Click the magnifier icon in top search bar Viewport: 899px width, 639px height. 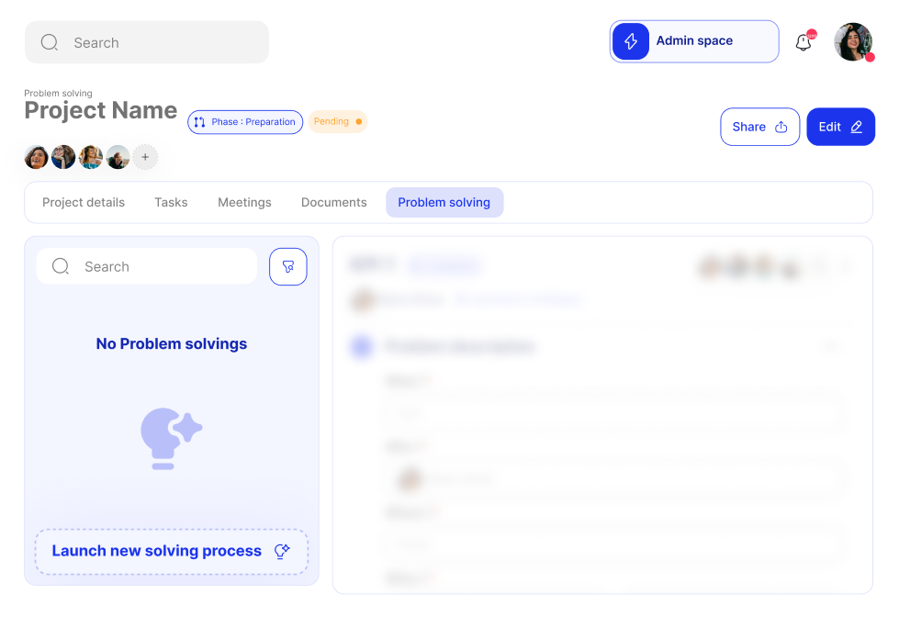tap(50, 42)
